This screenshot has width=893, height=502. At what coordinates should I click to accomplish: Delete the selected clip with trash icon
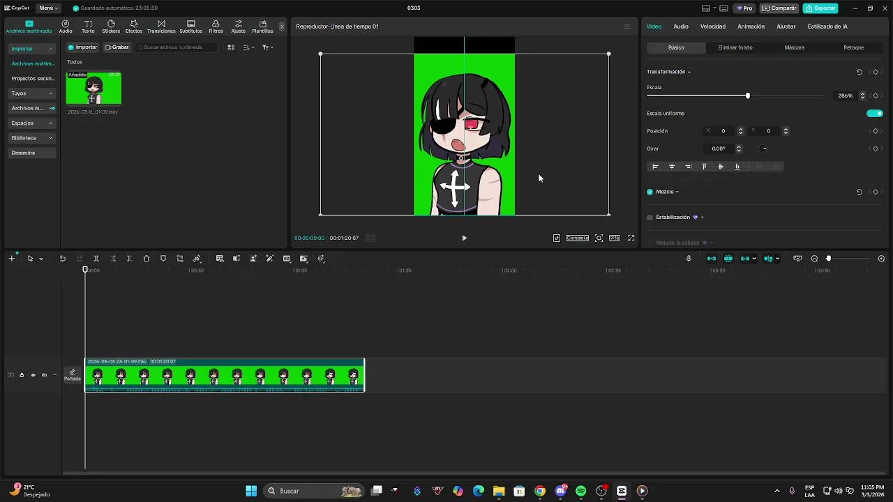point(147,259)
